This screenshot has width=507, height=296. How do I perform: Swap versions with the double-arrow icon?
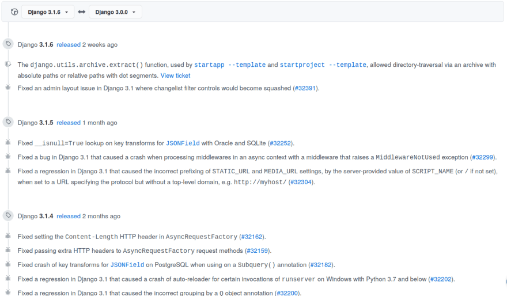tap(81, 12)
